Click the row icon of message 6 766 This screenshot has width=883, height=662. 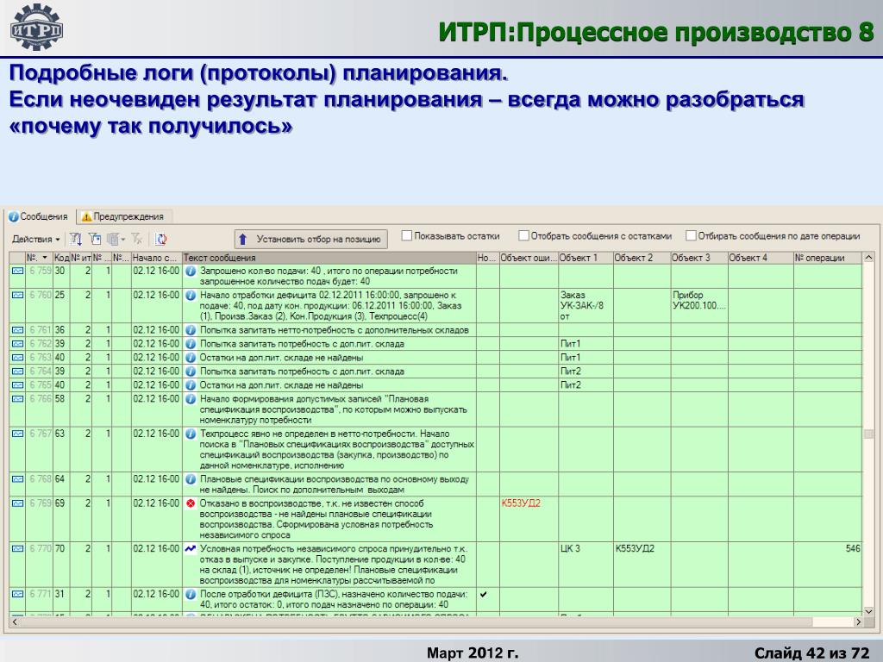(17, 399)
